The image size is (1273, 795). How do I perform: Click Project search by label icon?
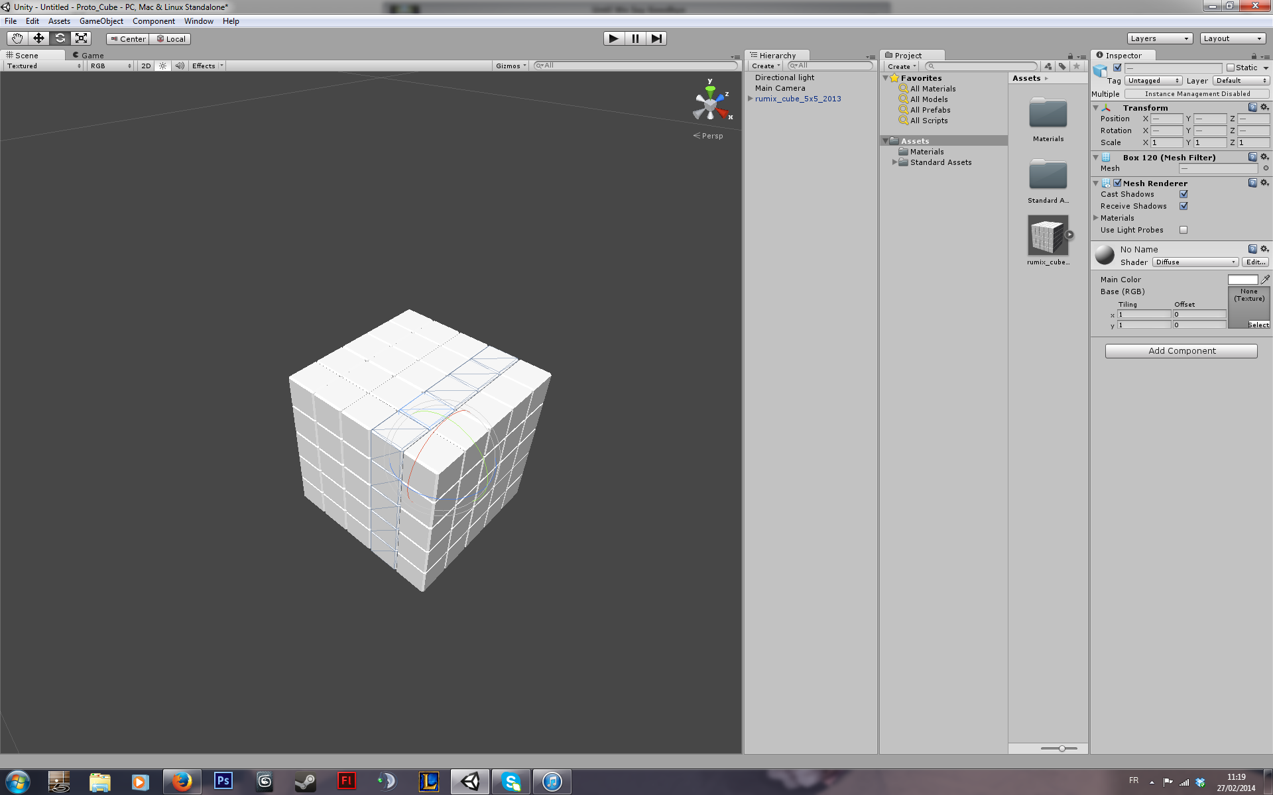[x=1062, y=66]
